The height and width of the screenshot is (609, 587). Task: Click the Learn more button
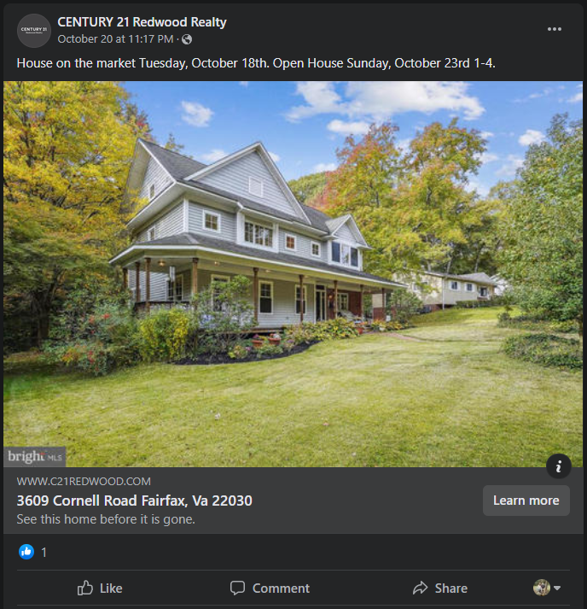[526, 501]
